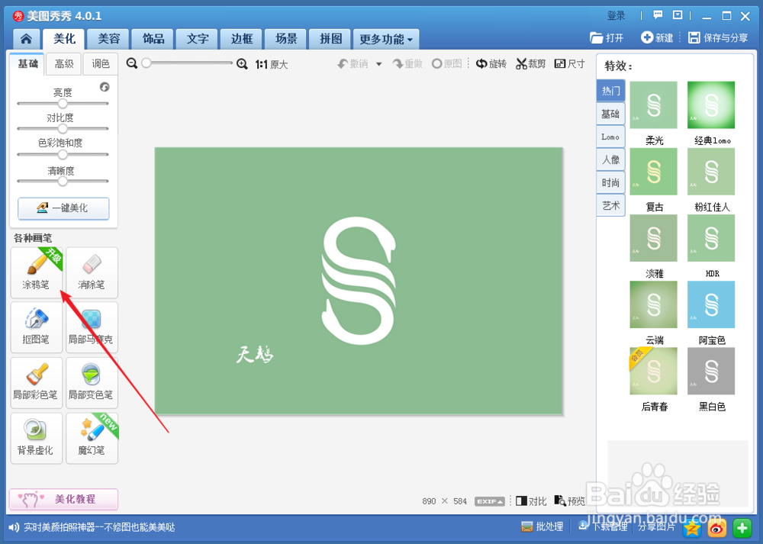The width and height of the screenshot is (763, 544).
Task: Apply the 黑白色 black and white effect
Action: point(711,371)
